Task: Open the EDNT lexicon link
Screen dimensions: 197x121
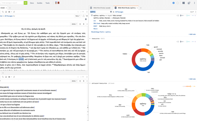Action: tap(95, 26)
